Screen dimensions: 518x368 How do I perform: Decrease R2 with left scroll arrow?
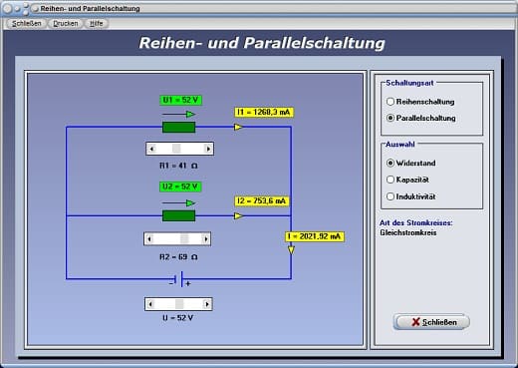coord(149,239)
